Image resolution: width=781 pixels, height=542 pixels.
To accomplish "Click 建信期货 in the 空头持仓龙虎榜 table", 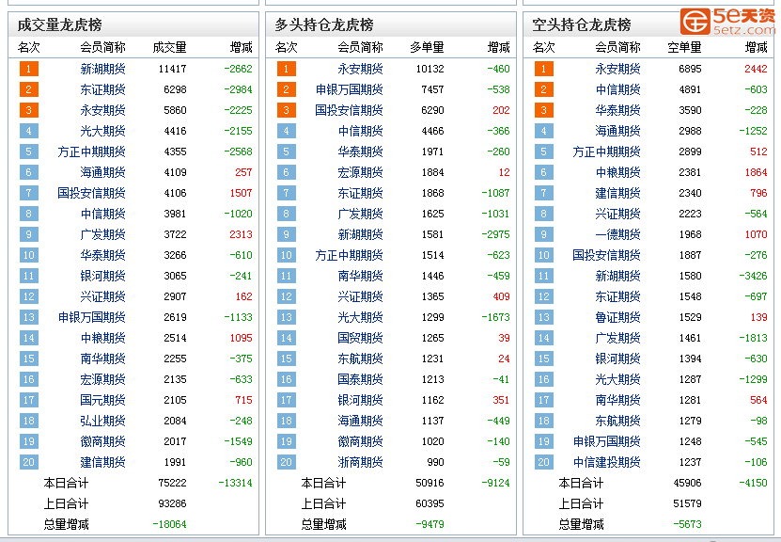I will pyautogui.click(x=617, y=193).
